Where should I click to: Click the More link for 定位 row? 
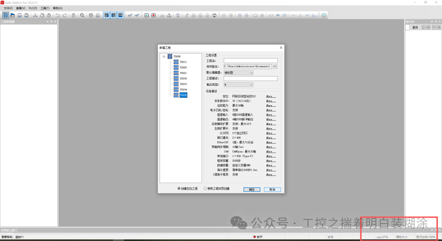[x=271, y=97]
